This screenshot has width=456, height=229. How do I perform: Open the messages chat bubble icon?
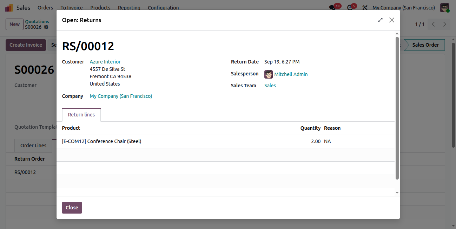click(332, 7)
